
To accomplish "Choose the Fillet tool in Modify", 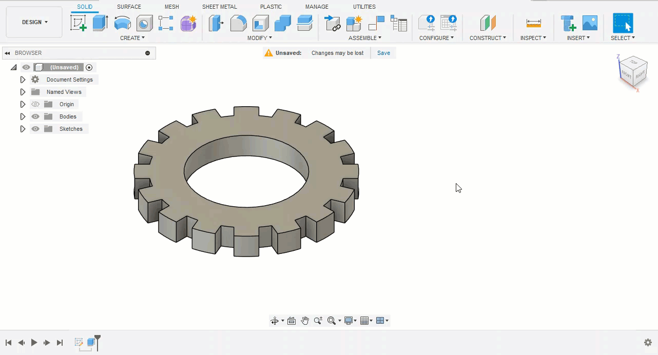I will [238, 23].
